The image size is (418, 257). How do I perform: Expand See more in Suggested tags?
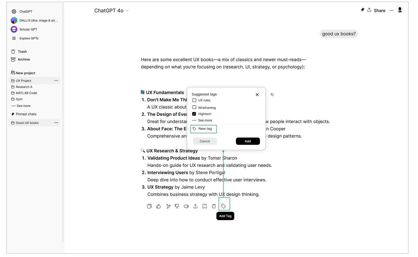click(202, 120)
